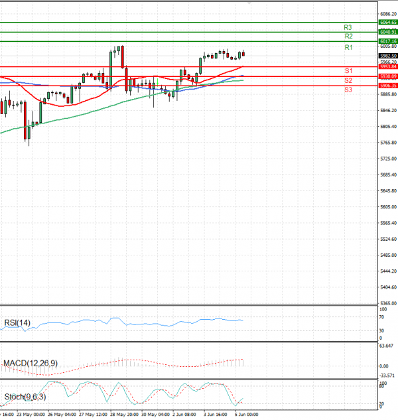Click the 26 May 04:00 time label
398x420 pixels.
click(62, 415)
